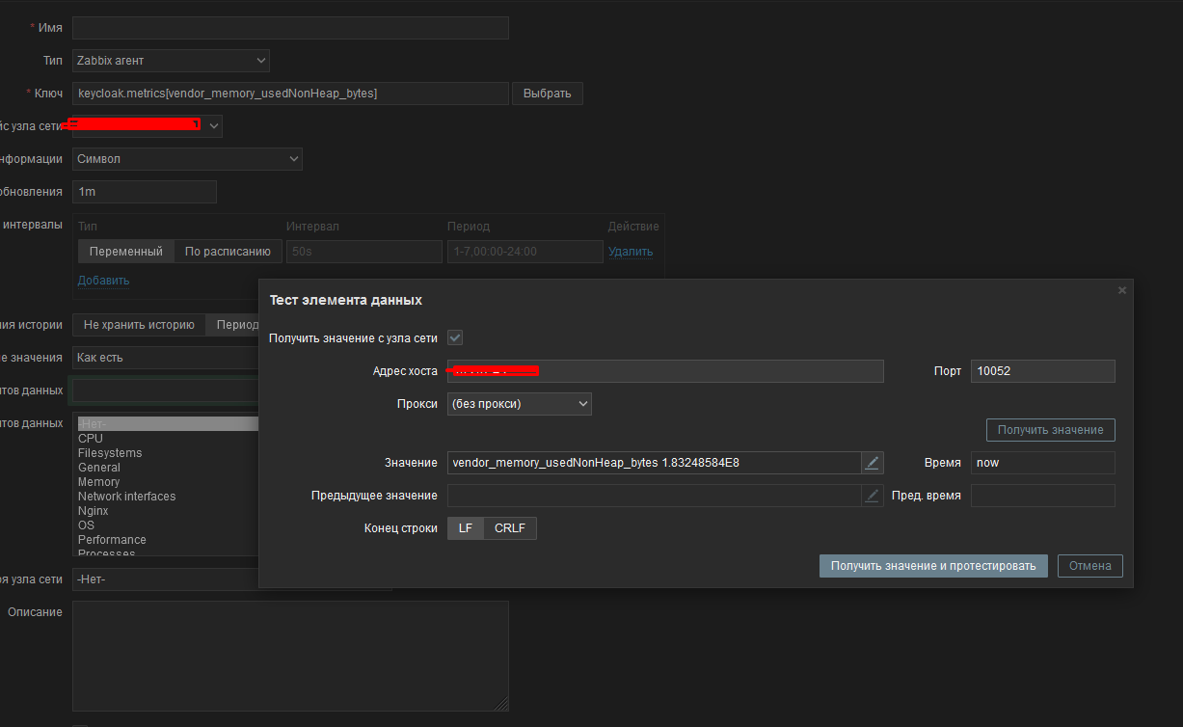Image resolution: width=1183 pixels, height=727 pixels.
Task: Close the Тест элемента данных dialog
Action: pyautogui.click(x=1121, y=289)
